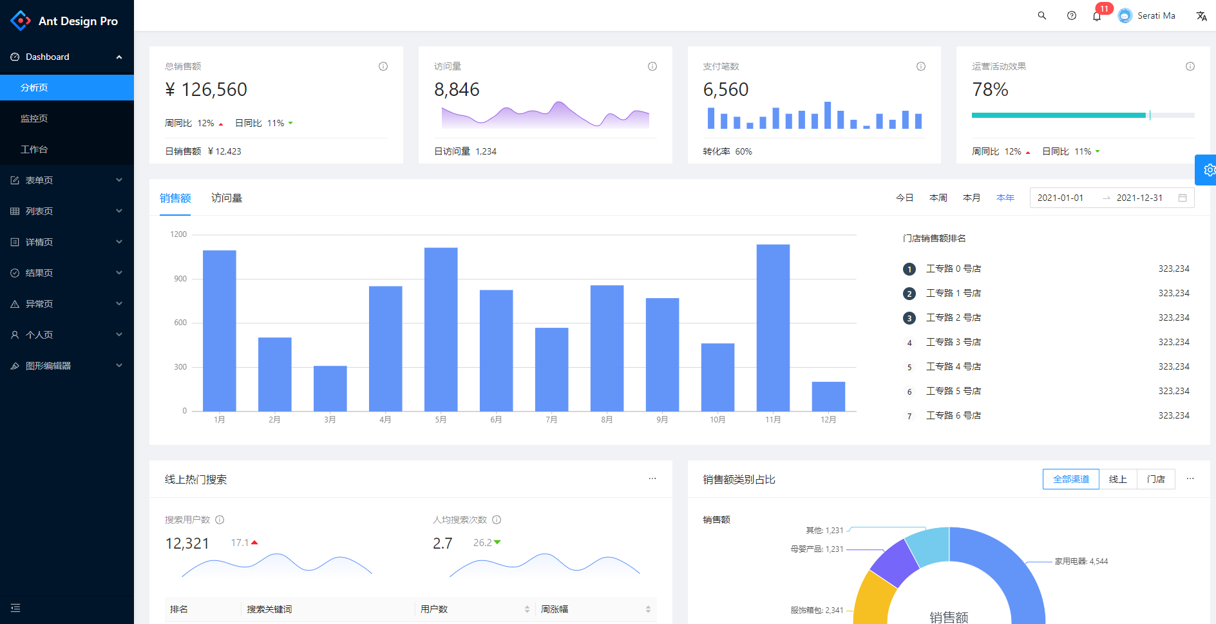
Task: Click the Dashboard menu icon
Action: pyautogui.click(x=15, y=57)
